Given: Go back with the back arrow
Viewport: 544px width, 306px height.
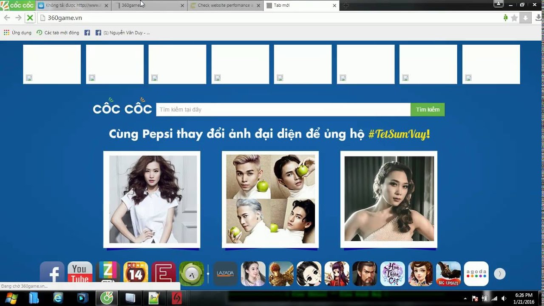Looking at the screenshot, I should (7, 18).
